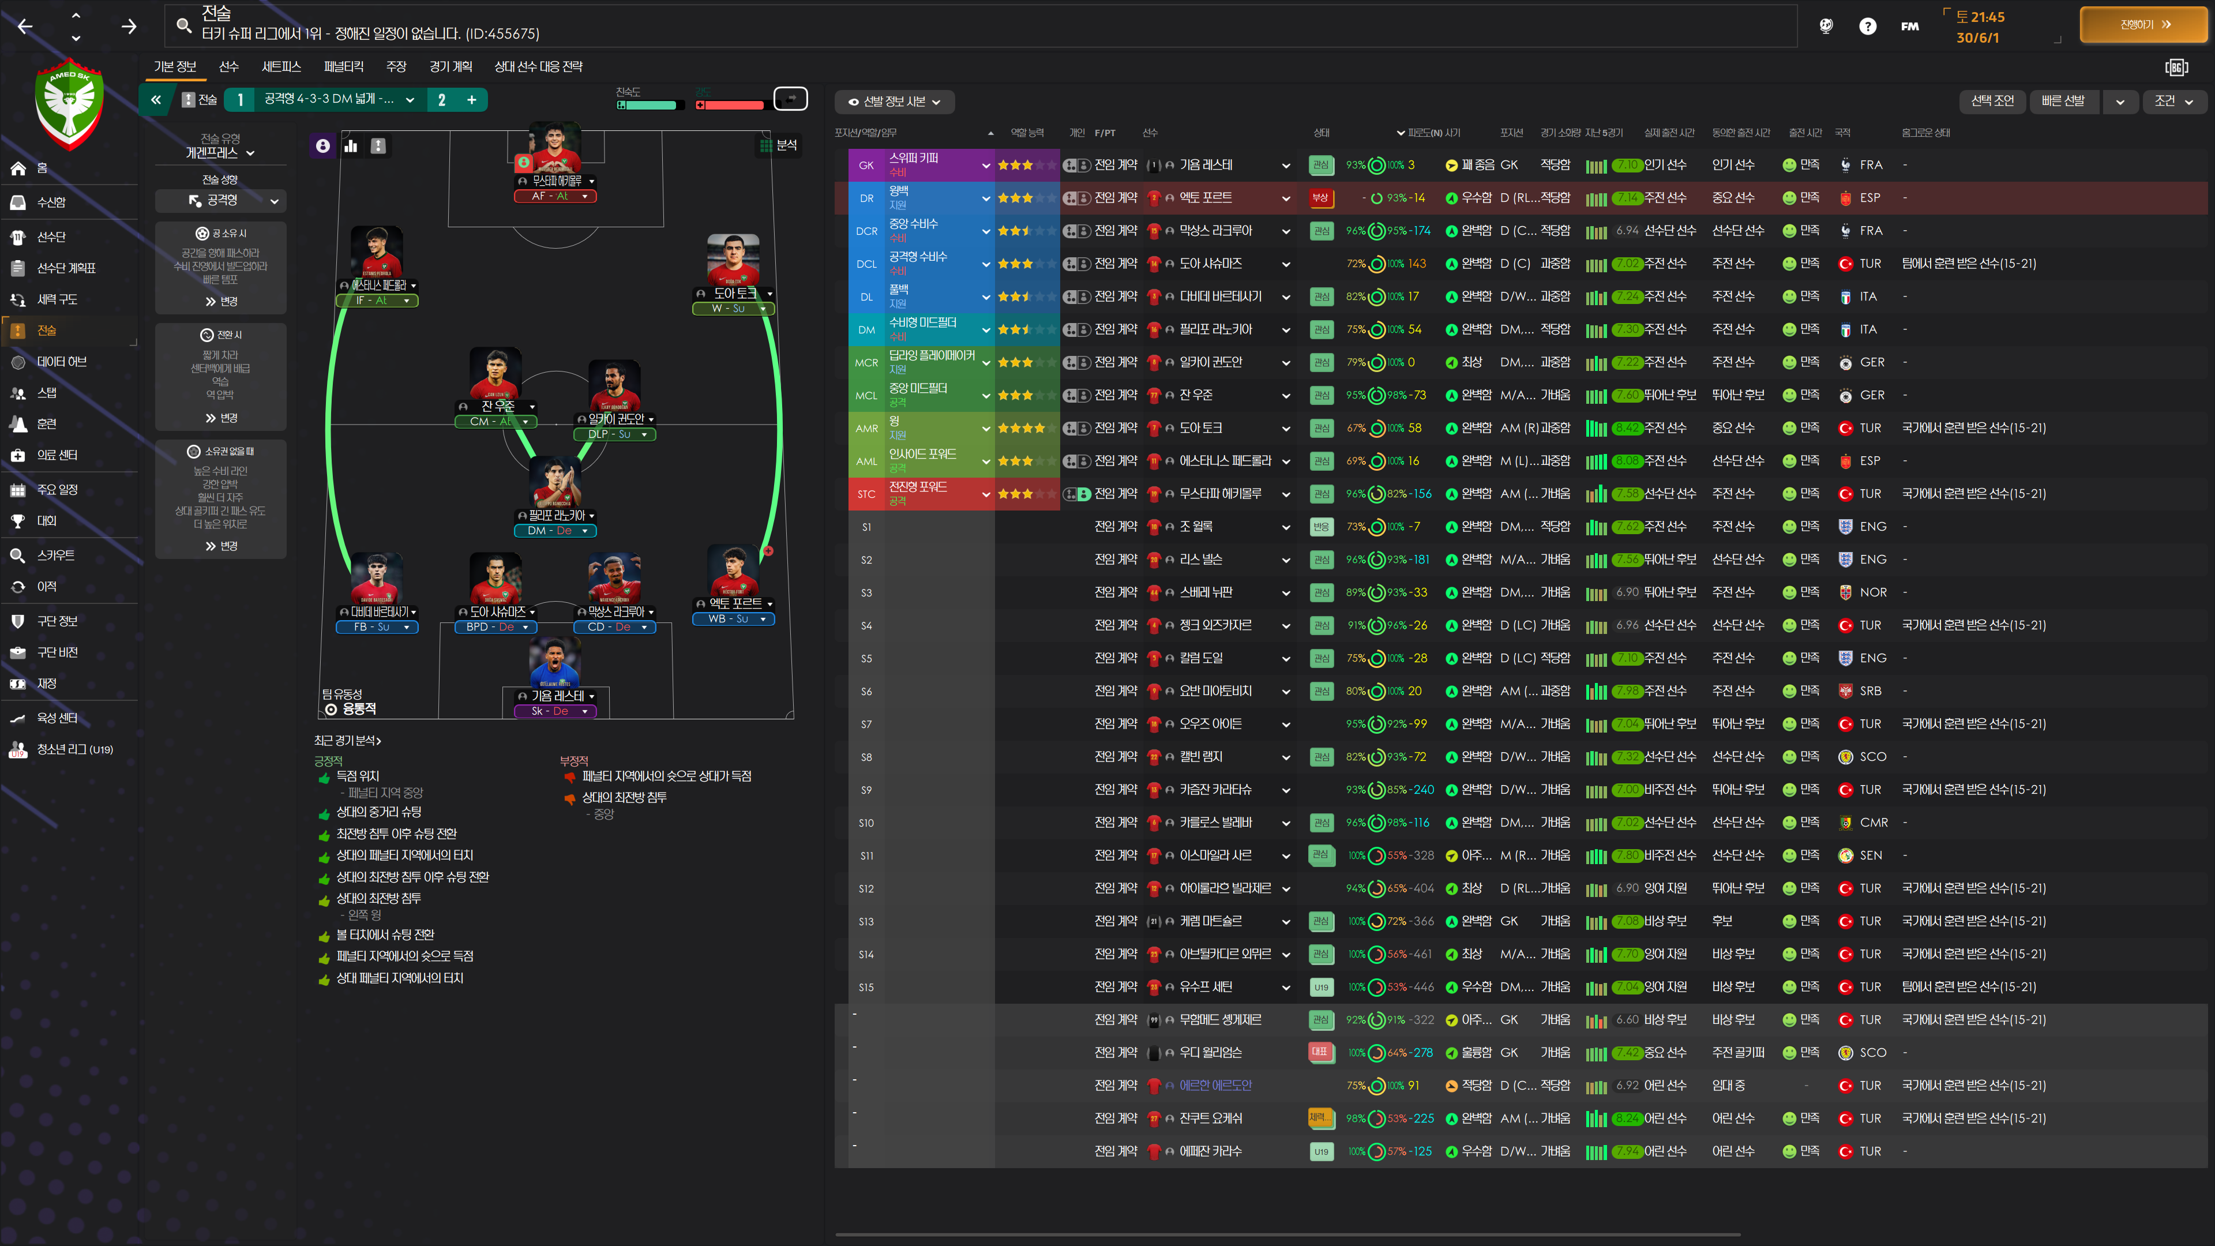The width and height of the screenshot is (2215, 1246).
Task: Switch to the 세트피스 tab
Action: coord(281,66)
